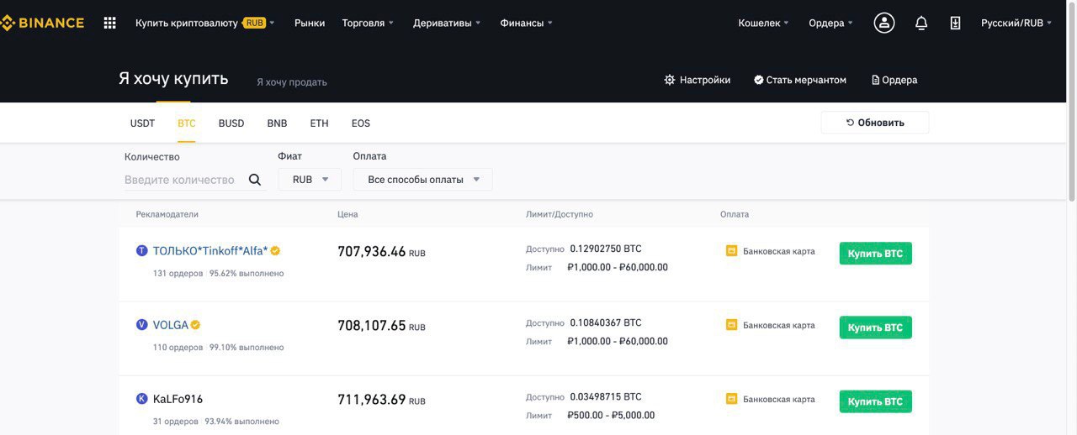Viewport: 1077px width, 435px height.
Task: Switch to Я хочу купить
Action: tap(173, 78)
